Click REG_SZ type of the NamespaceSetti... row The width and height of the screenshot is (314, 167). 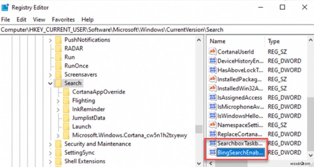[x=277, y=125]
